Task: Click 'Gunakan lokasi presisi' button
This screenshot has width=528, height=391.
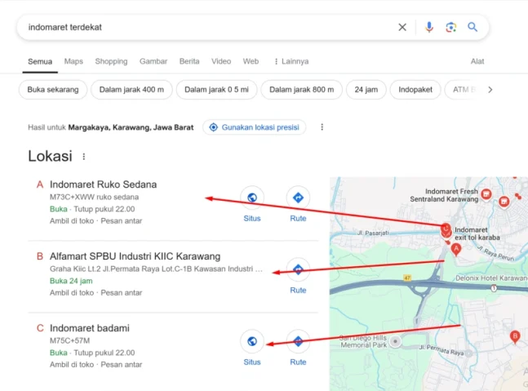Action: click(255, 127)
